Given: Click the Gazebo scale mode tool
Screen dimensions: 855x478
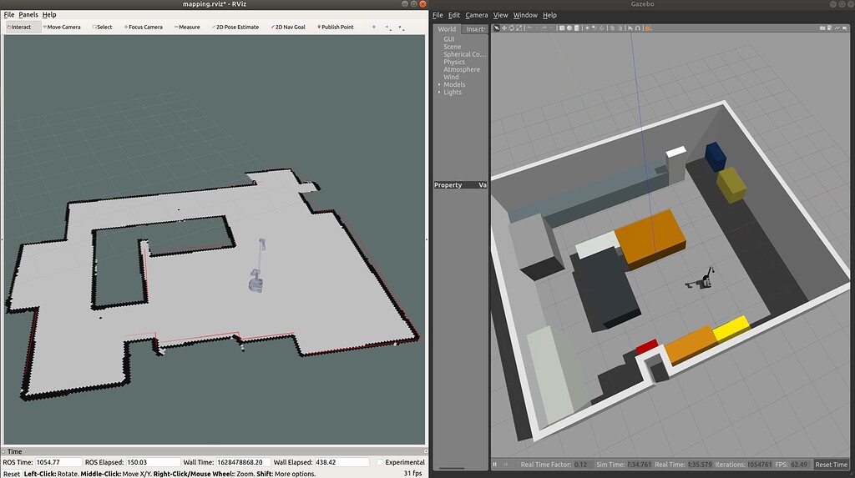Looking at the screenshot, I should pyautogui.click(x=519, y=28).
